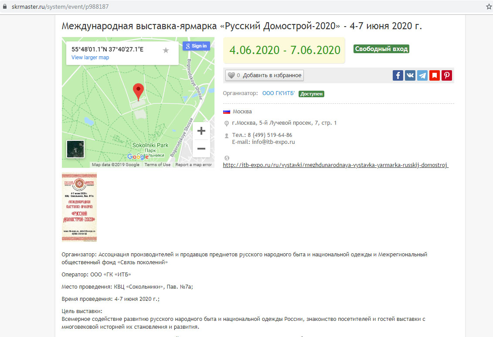Click the Russian flag icon near Москва

227,112
